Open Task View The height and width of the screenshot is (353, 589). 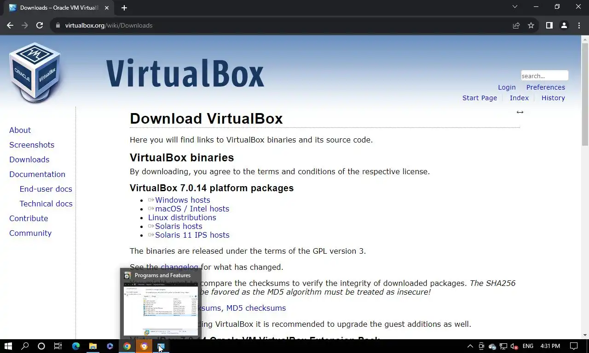58,346
